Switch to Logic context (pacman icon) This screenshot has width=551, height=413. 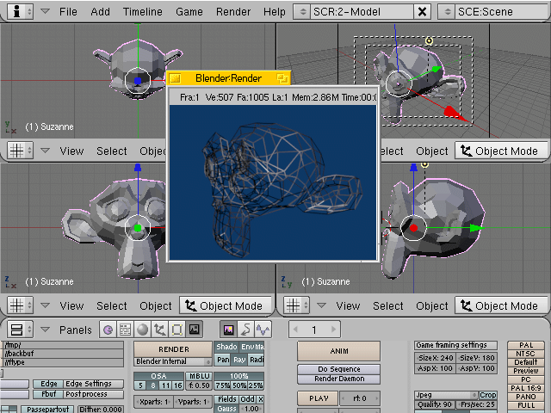point(108,330)
